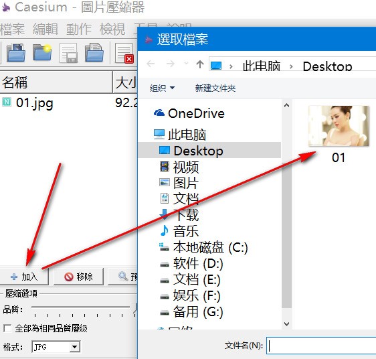Click the remove item toolbar icon

coord(124,53)
